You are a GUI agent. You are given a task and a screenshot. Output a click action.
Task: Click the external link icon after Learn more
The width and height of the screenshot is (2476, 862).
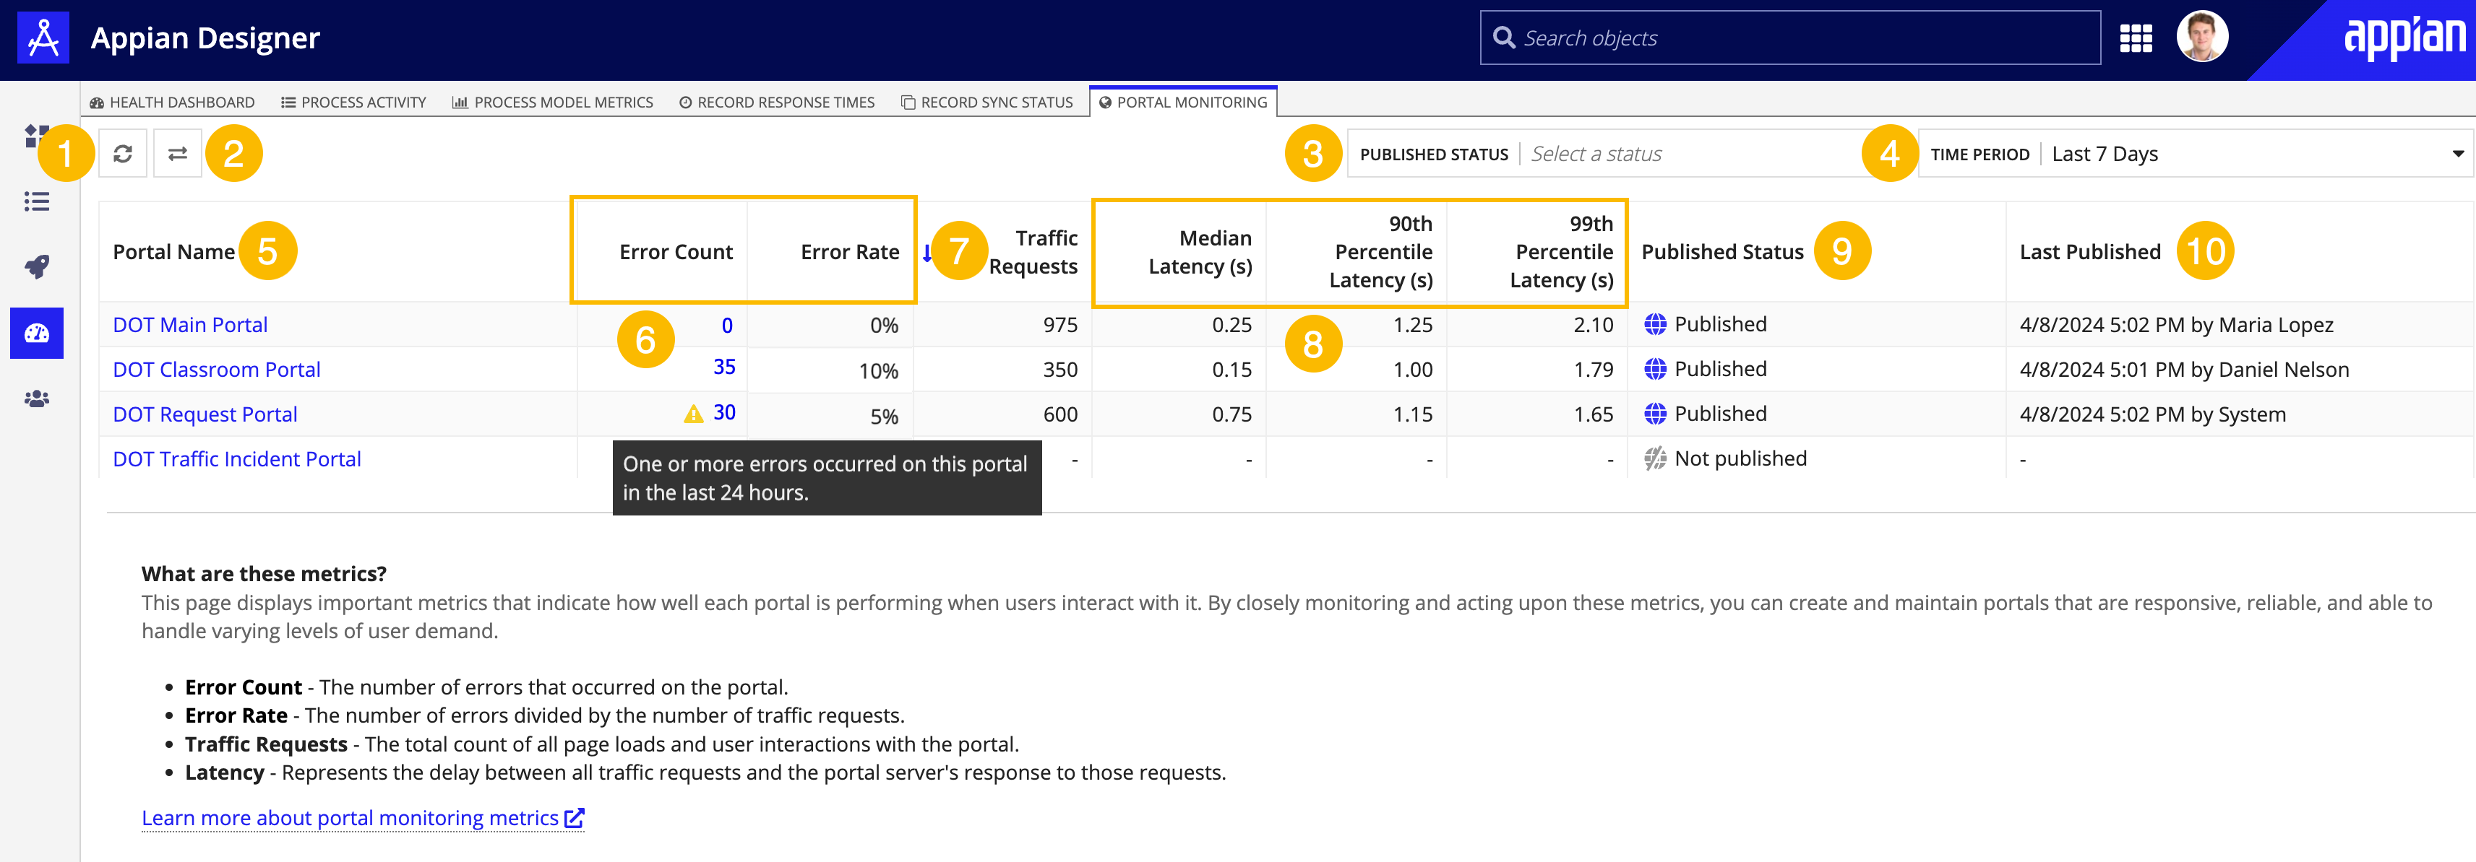(574, 818)
